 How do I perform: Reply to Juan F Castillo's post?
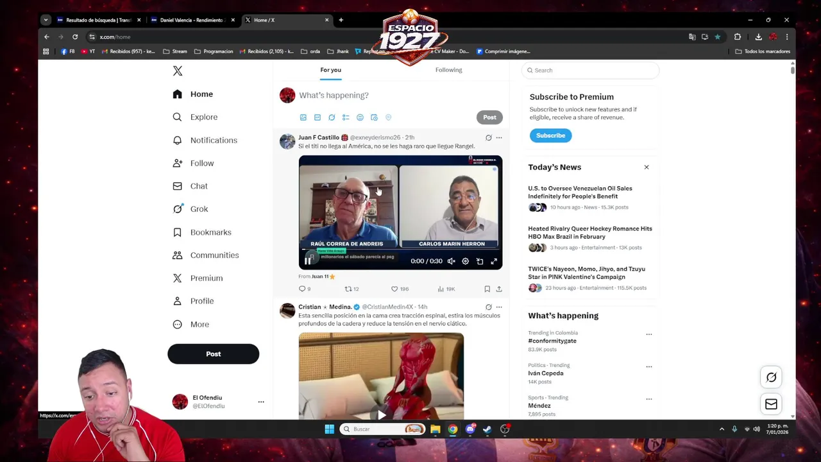click(x=305, y=289)
